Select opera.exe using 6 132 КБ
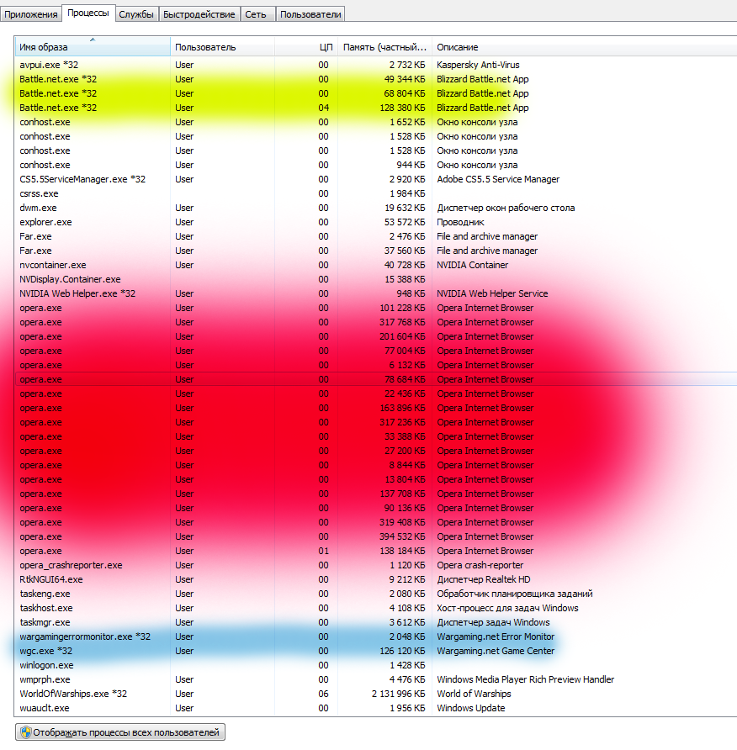 (376, 366)
